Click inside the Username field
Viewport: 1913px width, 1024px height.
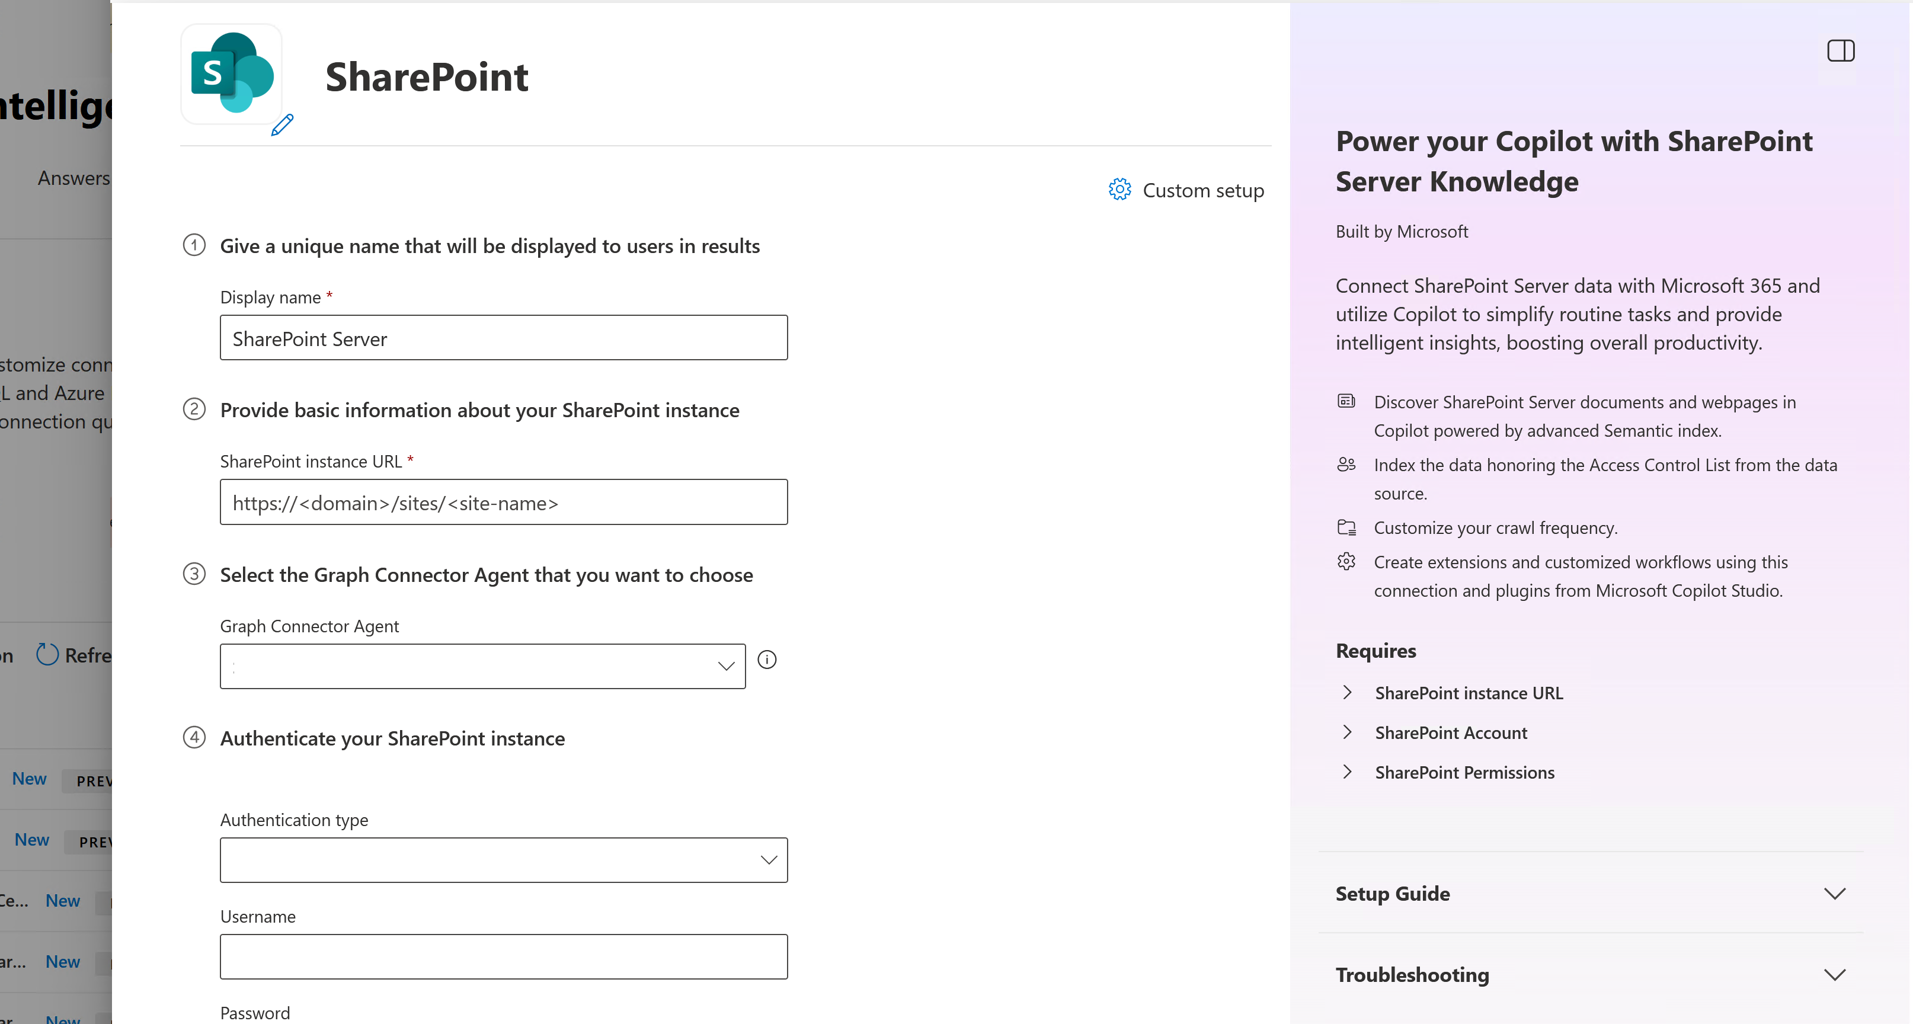point(504,956)
